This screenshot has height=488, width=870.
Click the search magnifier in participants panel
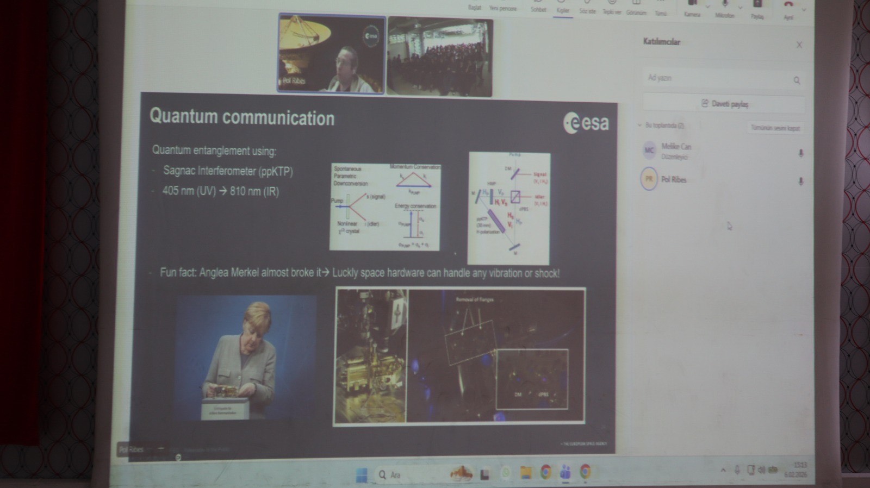click(797, 80)
